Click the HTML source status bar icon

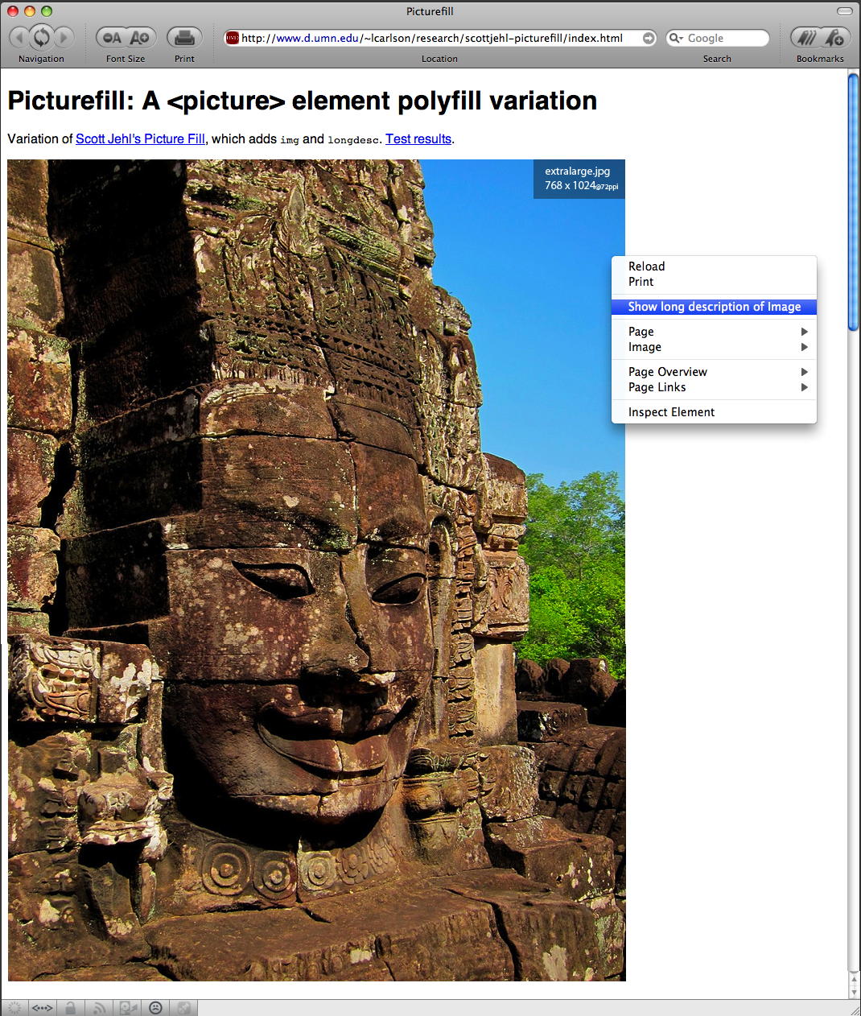[x=42, y=1008]
